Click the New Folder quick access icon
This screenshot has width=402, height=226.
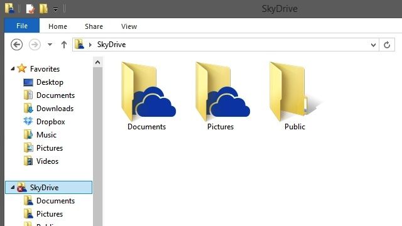(43, 8)
